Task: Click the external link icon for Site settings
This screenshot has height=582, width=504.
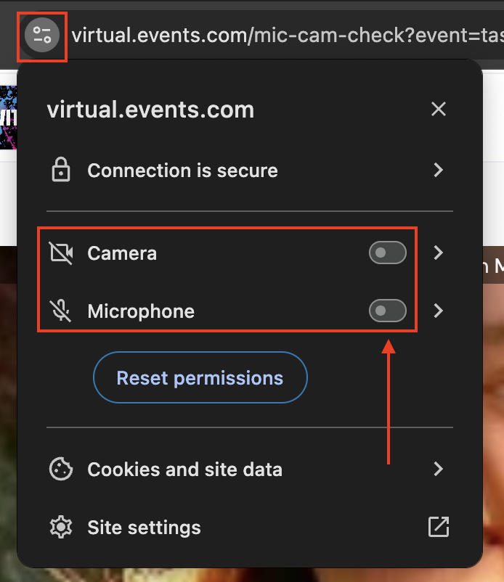Action: coord(438,528)
